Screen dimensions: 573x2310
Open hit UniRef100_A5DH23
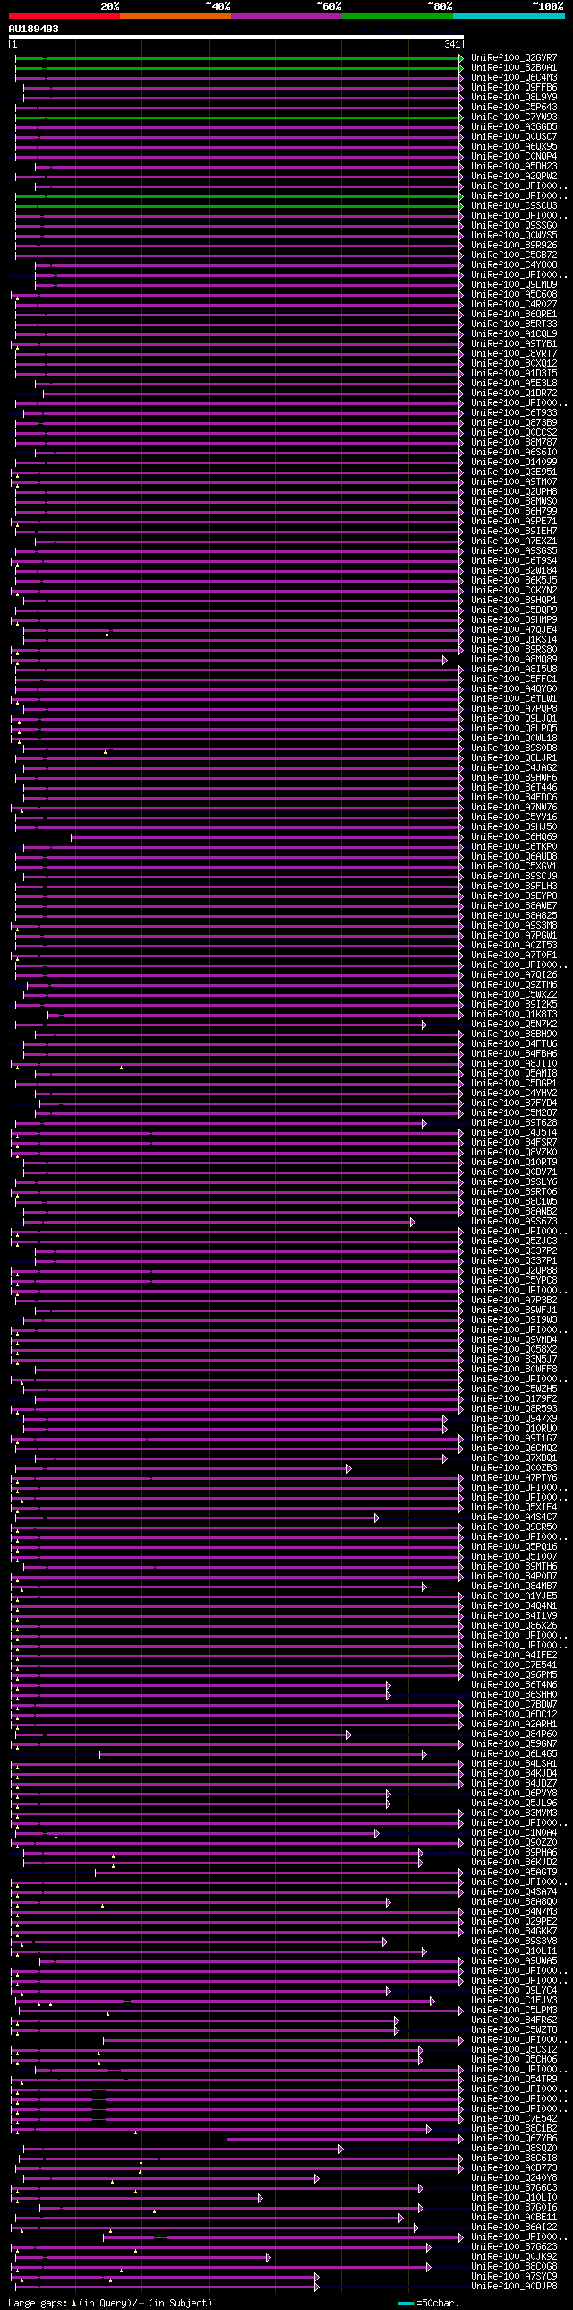click(514, 167)
